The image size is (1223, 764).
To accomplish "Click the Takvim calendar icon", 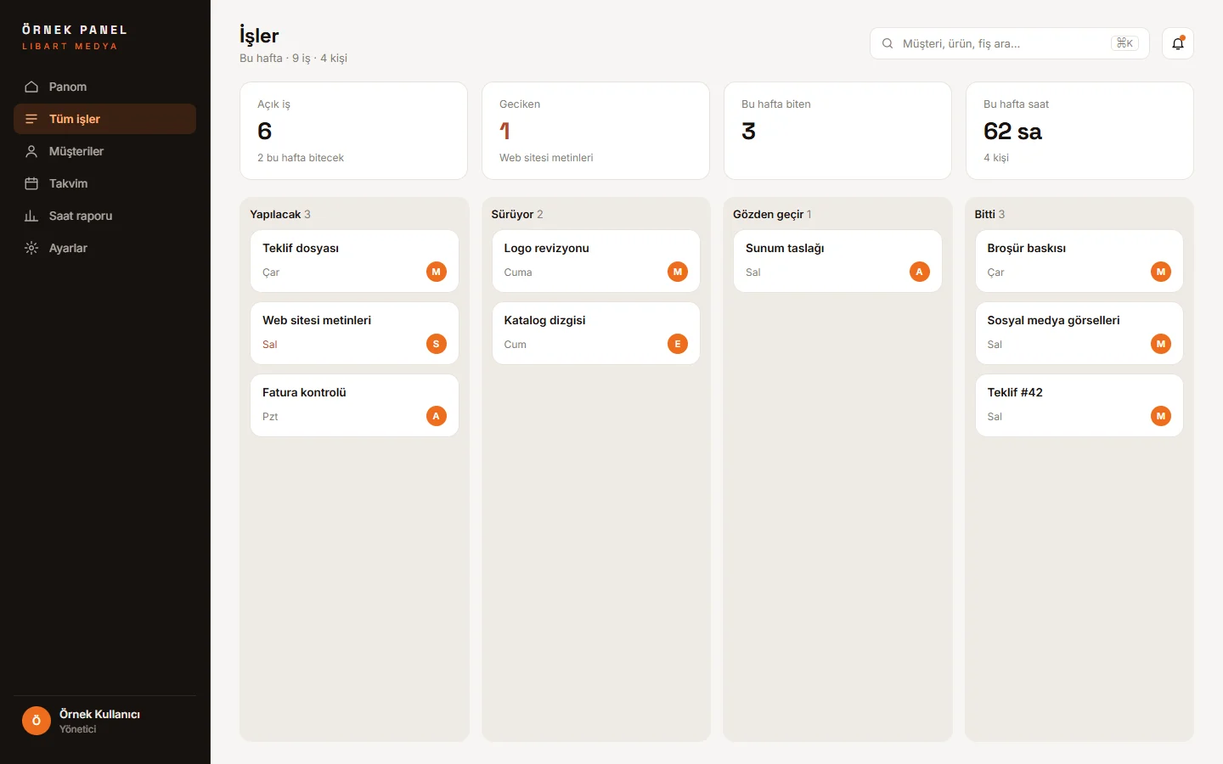I will [31, 183].
